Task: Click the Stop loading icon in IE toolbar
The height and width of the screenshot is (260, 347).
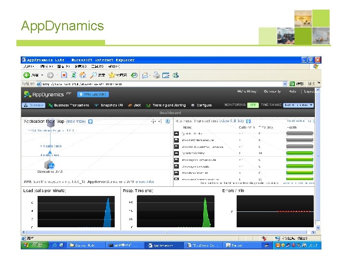Action: tap(64, 75)
